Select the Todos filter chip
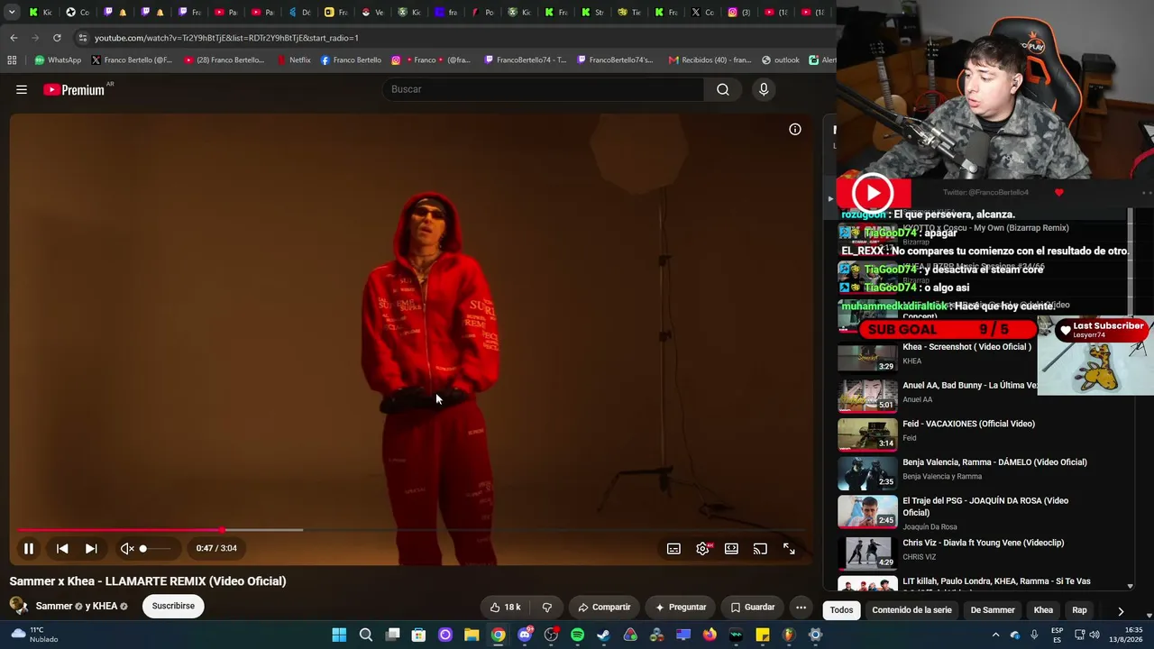Viewport: 1154px width, 649px height. pos(841,610)
